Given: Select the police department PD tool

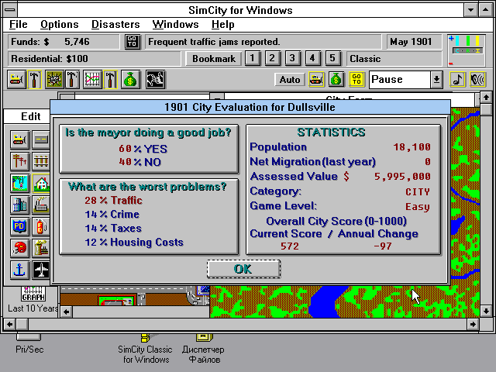Looking at the screenshot, I should [x=19, y=226].
